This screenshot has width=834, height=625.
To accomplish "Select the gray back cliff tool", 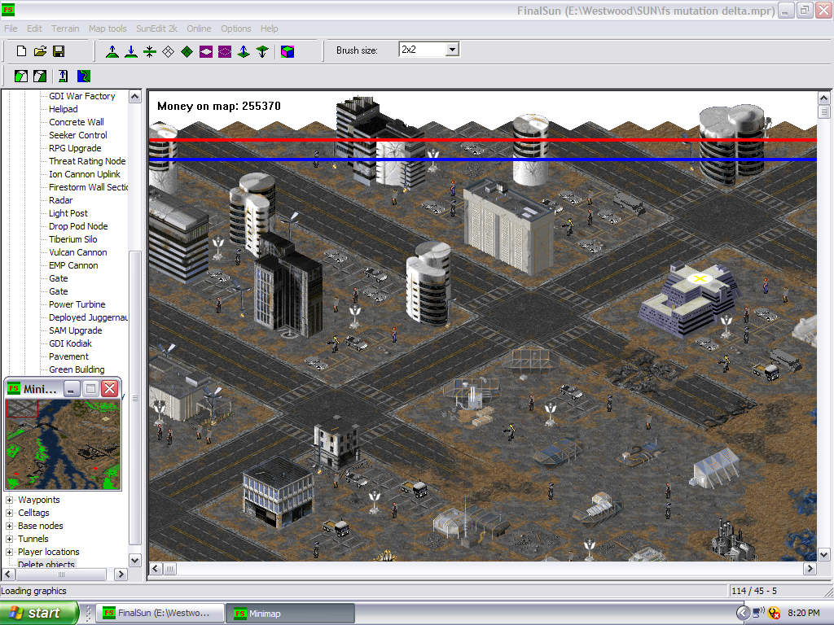I will pos(40,76).
